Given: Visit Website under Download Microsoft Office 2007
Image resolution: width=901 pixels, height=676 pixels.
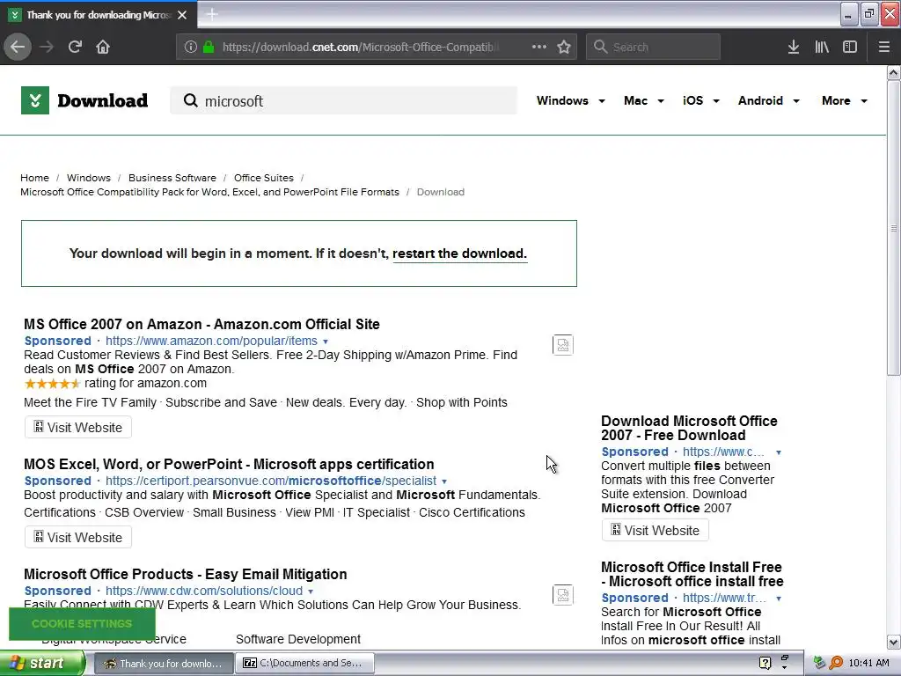Looking at the screenshot, I should 655,530.
